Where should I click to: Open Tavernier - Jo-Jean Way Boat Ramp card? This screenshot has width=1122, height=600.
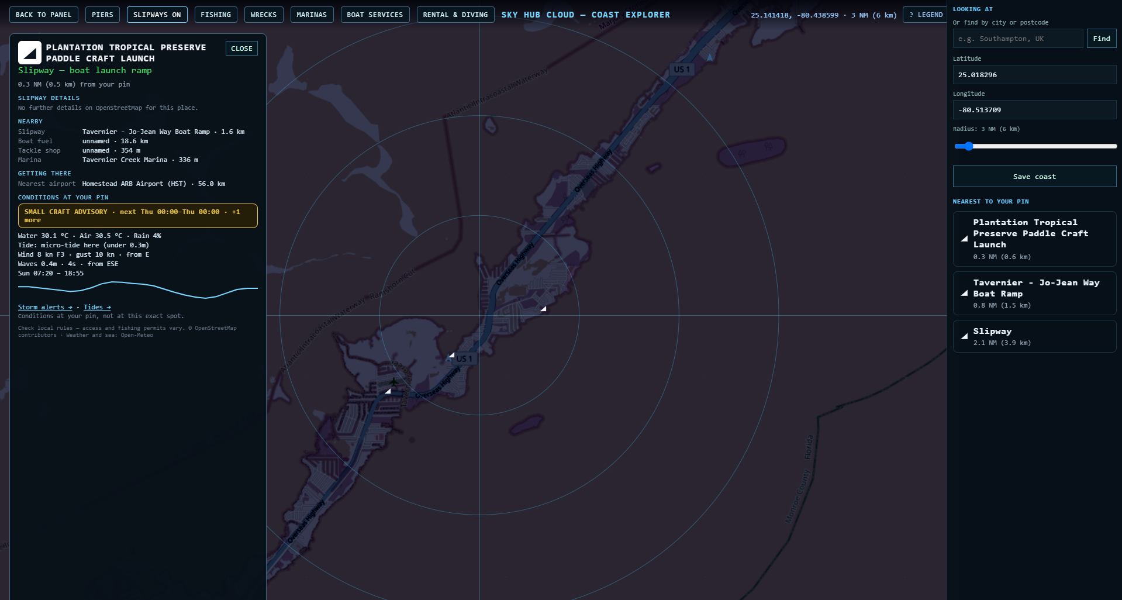point(1034,293)
